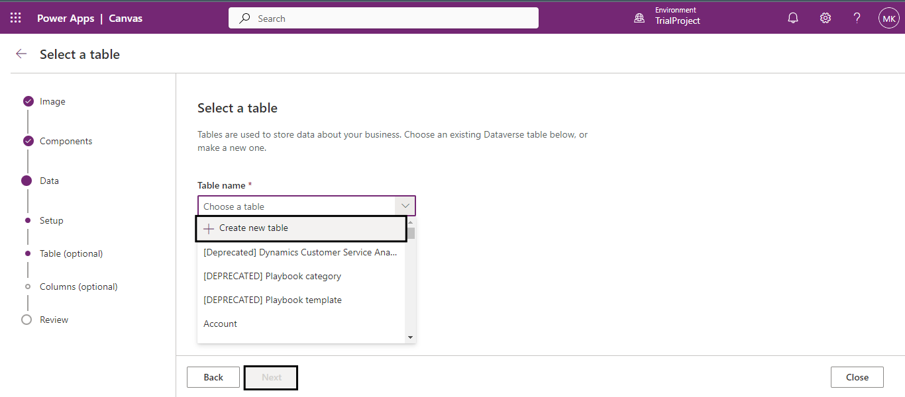905x397 pixels.
Task: Click the notifications bell icon
Action: (x=793, y=18)
